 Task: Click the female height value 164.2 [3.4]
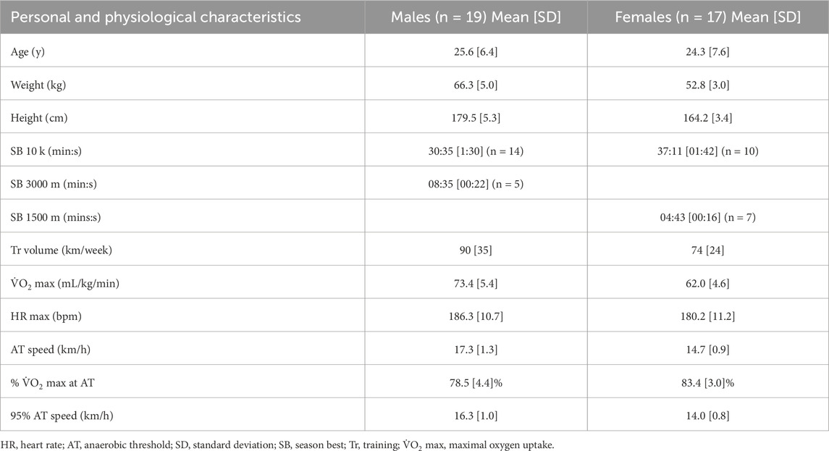(707, 117)
